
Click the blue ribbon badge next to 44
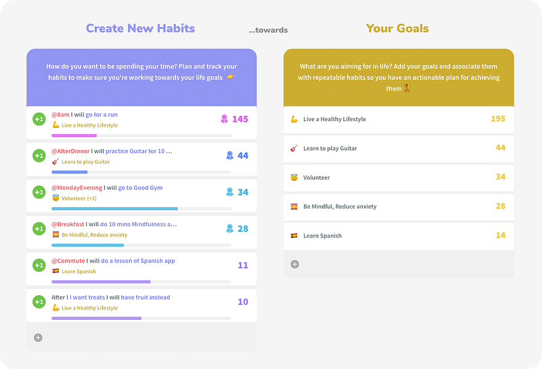click(x=230, y=156)
